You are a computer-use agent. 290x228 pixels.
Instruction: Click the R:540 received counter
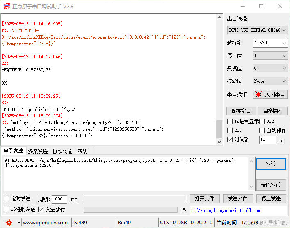[x=124, y=222]
